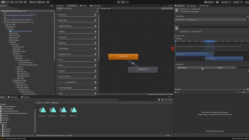Toggle the Has Exit Time checkbox

tap(207, 36)
